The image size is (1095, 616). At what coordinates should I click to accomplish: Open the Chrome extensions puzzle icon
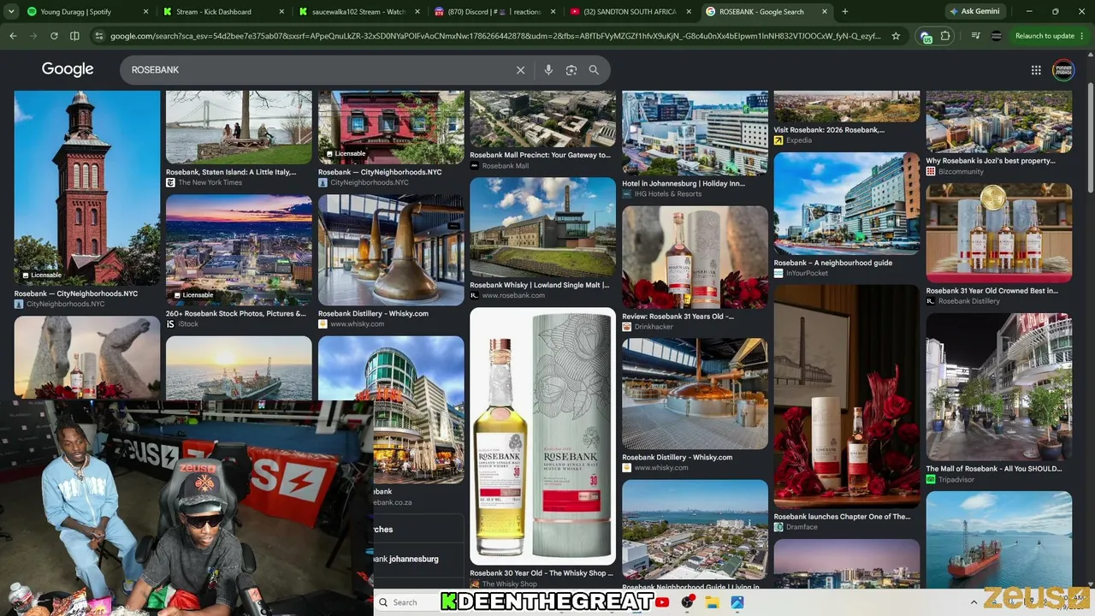point(945,36)
